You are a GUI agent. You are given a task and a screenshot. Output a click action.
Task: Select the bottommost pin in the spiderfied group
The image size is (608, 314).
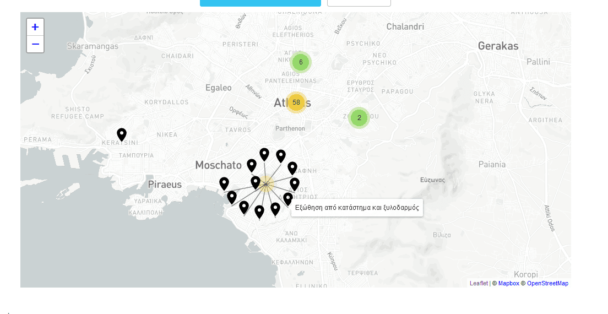coord(259,211)
